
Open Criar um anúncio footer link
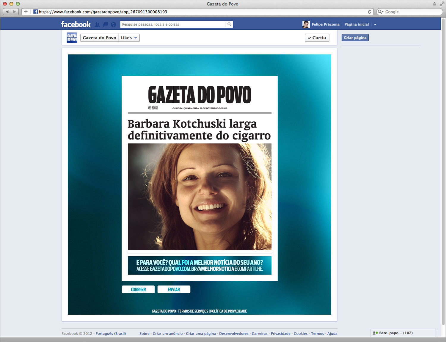pos(168,334)
